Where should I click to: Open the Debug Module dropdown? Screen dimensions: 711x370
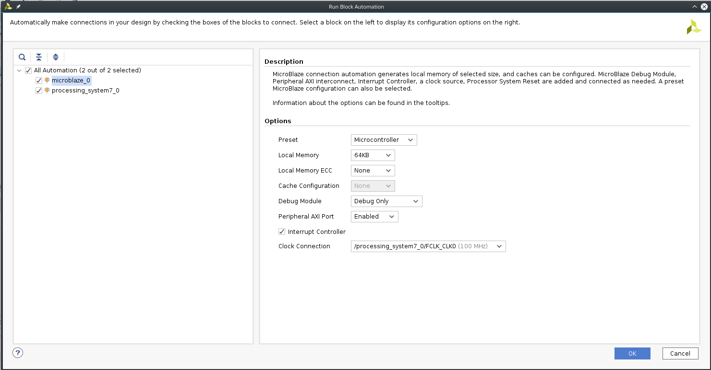[386, 201]
